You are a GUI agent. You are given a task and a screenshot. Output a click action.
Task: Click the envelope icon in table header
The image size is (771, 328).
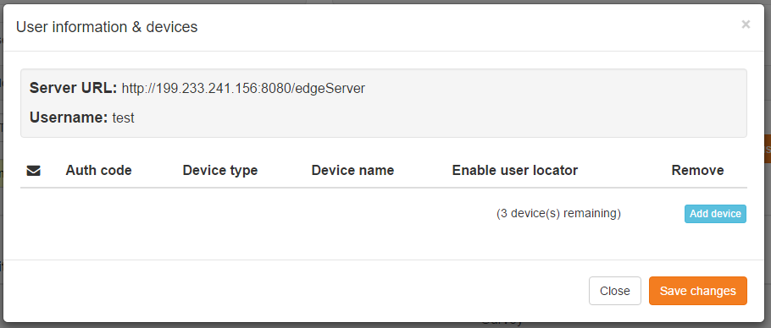pyautogui.click(x=33, y=171)
